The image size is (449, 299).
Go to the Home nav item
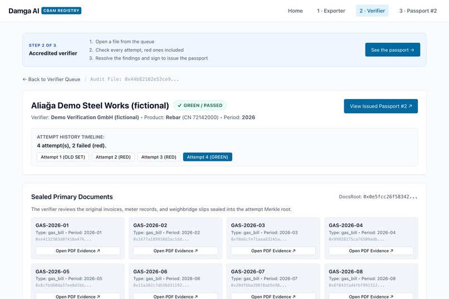295,11
